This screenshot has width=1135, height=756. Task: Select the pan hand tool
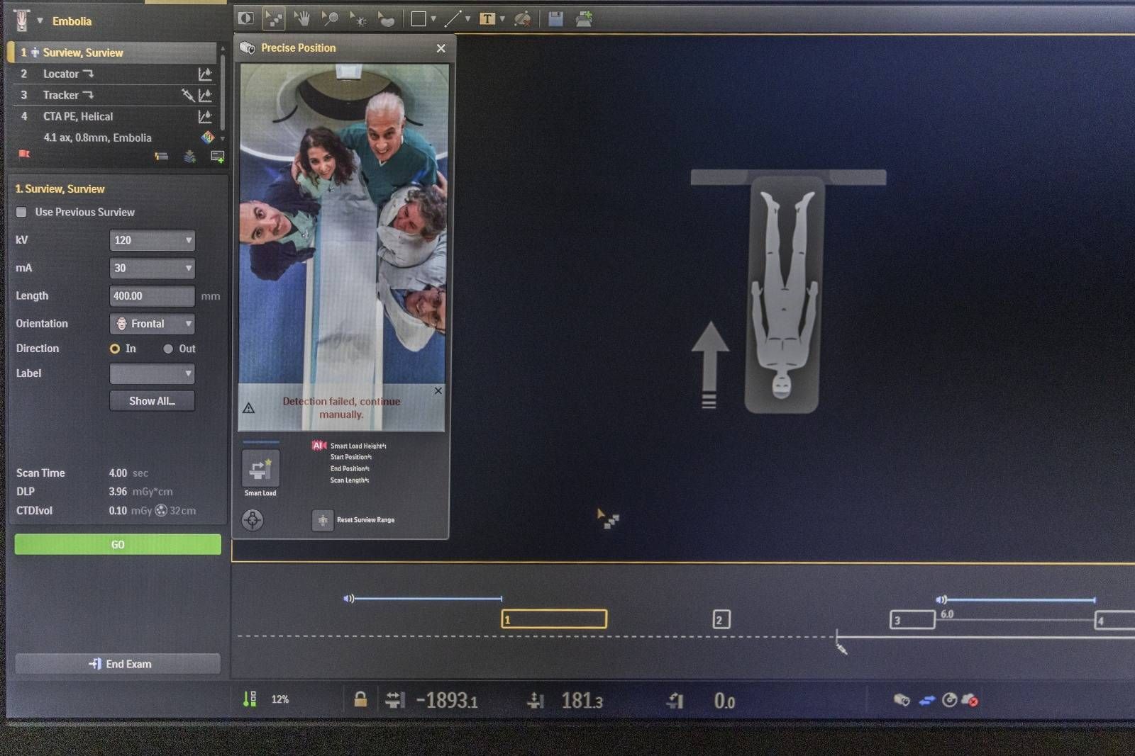(302, 19)
